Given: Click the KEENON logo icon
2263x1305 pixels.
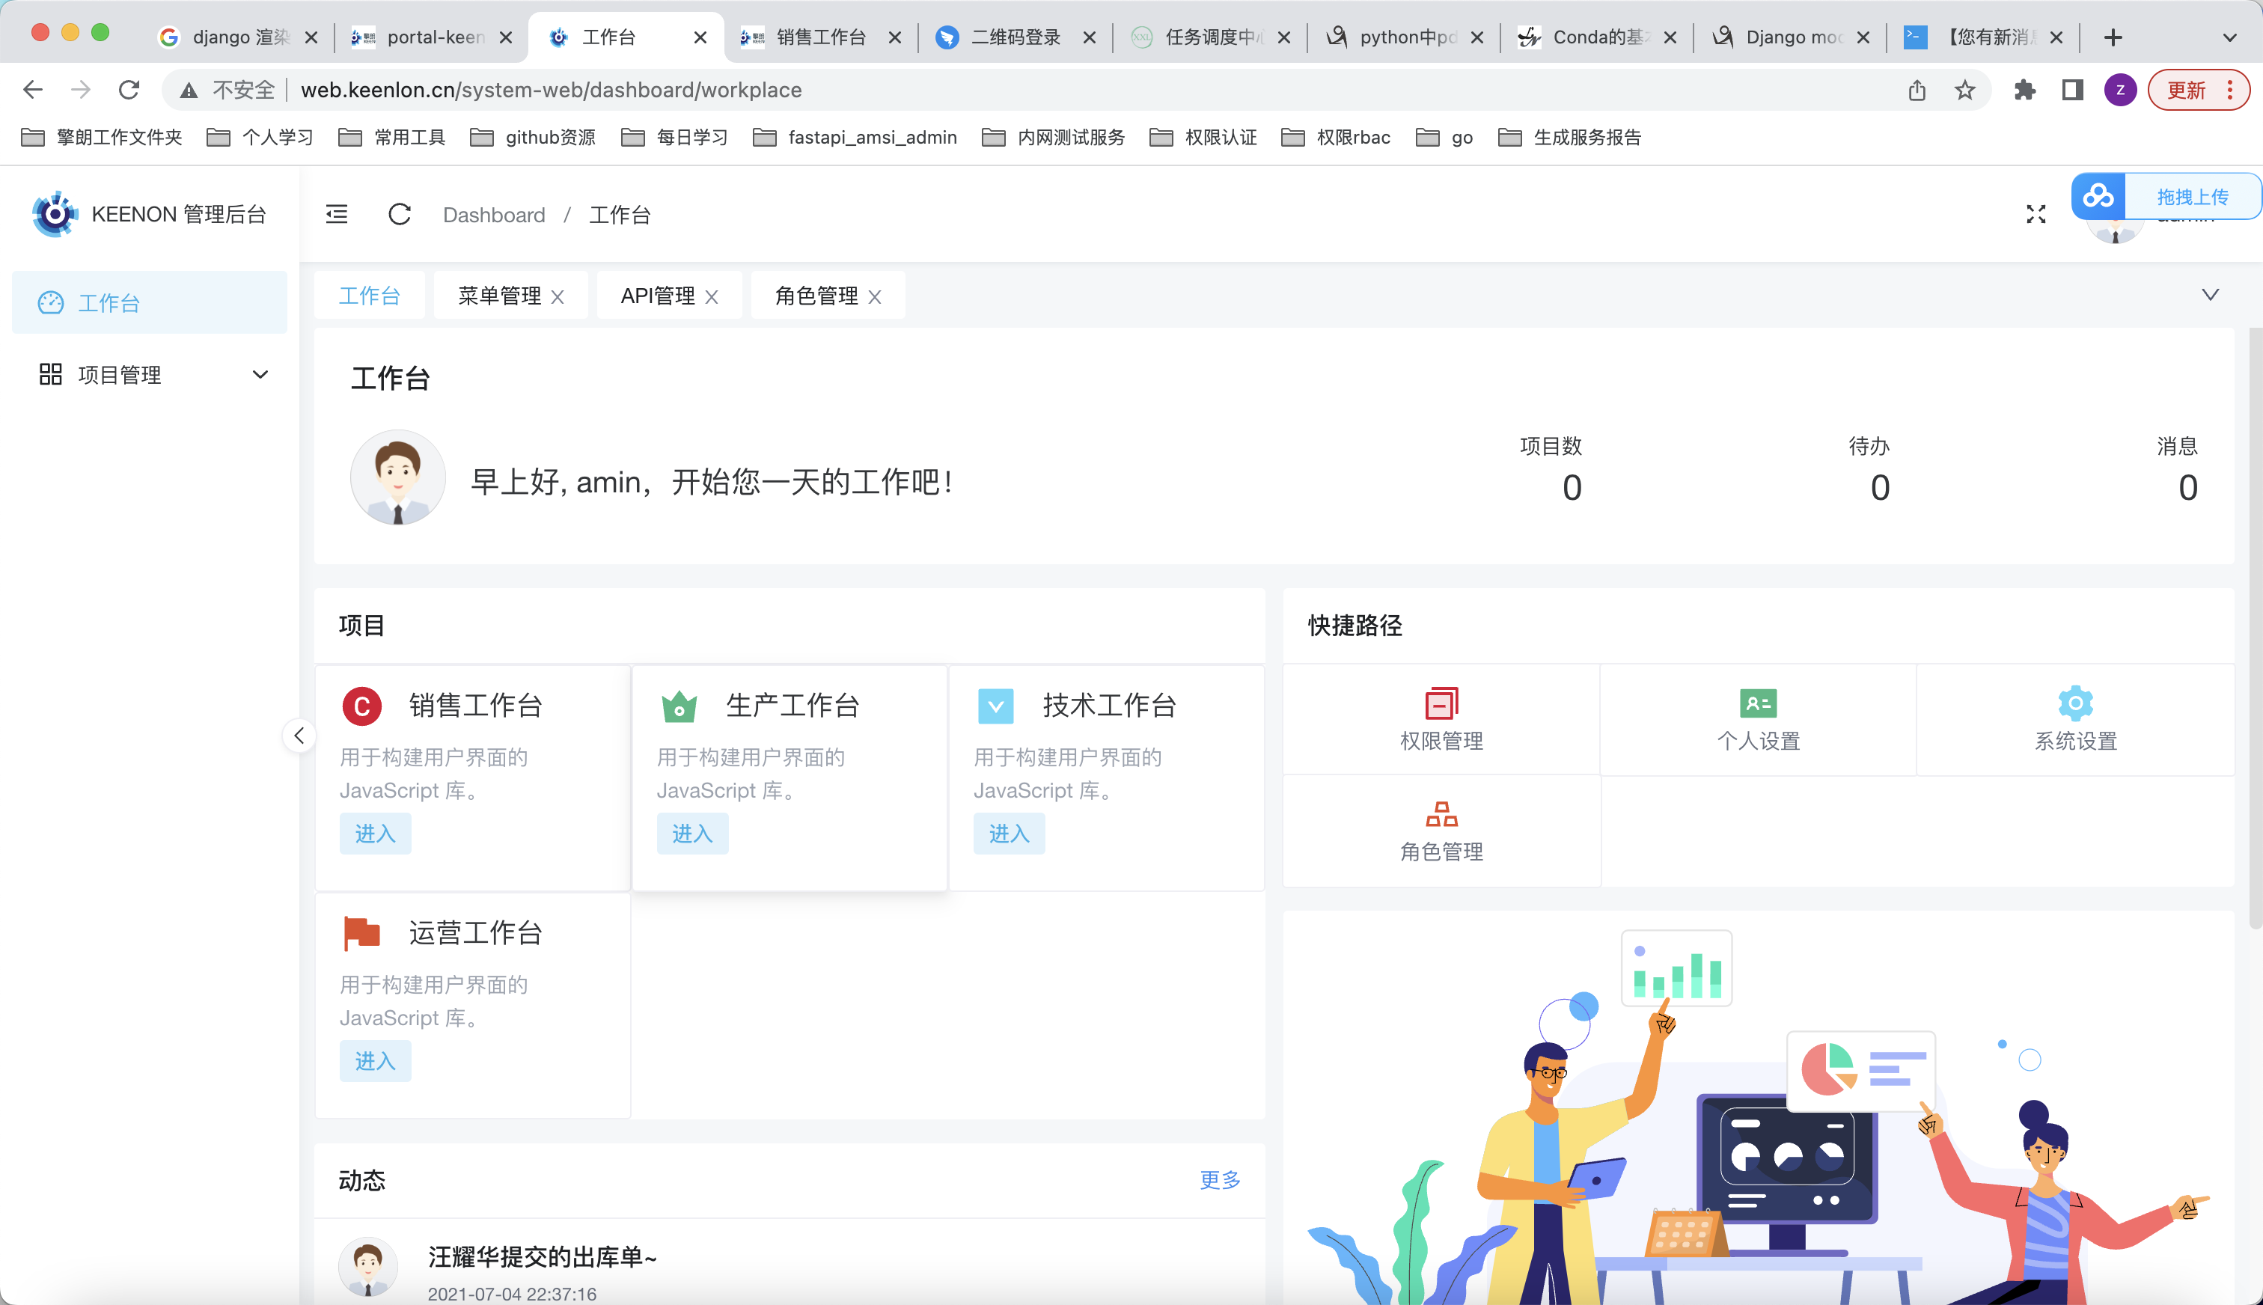Looking at the screenshot, I should point(54,214).
